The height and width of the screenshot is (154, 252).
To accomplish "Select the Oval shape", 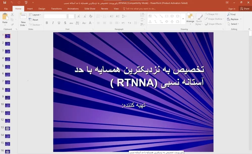I will (172, 16).
